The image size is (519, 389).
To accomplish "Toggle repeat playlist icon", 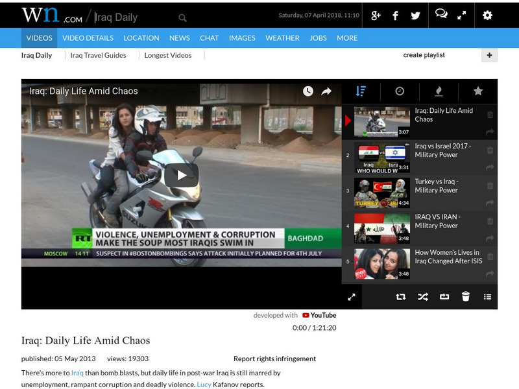I will (x=401, y=297).
